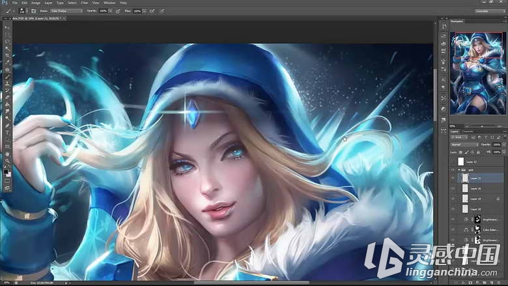Open the layer filter Kind dropdown
508x286 pixels.
point(459,137)
